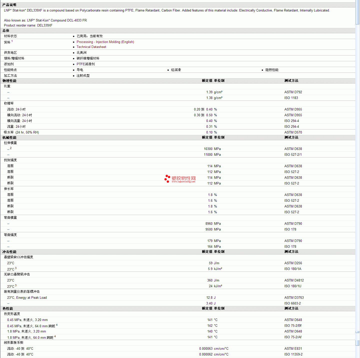Open the Processing - Injection Molding (English) link

click(105, 42)
